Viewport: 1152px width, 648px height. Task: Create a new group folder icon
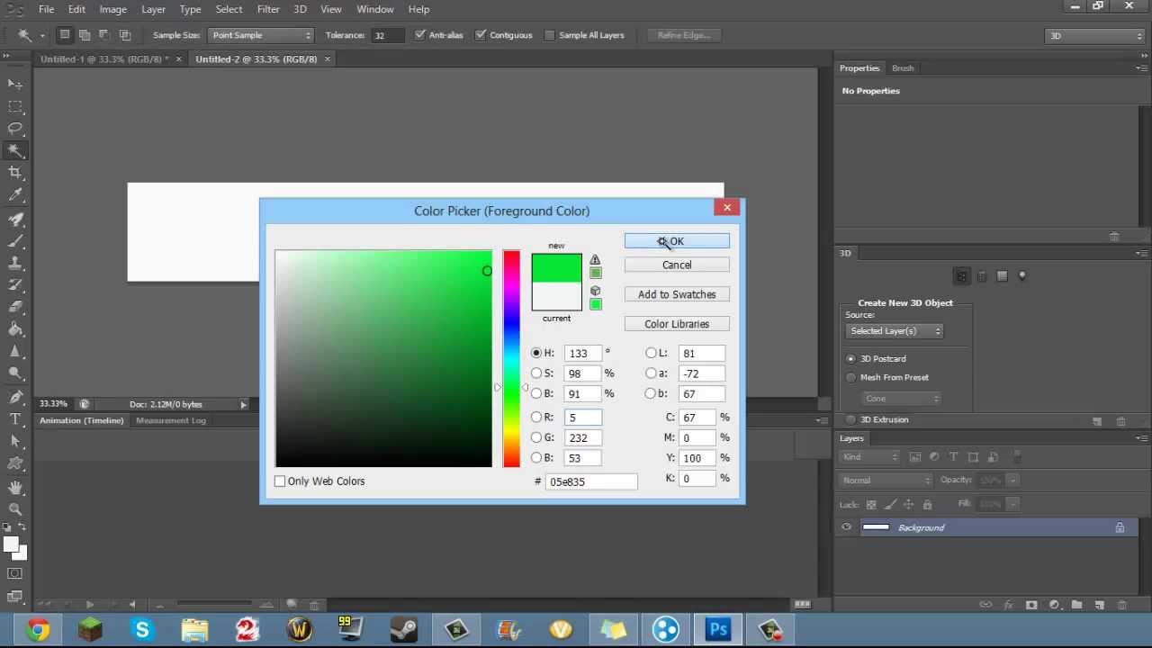click(1076, 605)
